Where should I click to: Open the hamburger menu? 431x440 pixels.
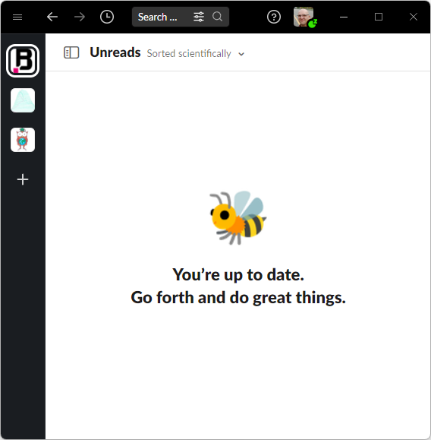[17, 17]
